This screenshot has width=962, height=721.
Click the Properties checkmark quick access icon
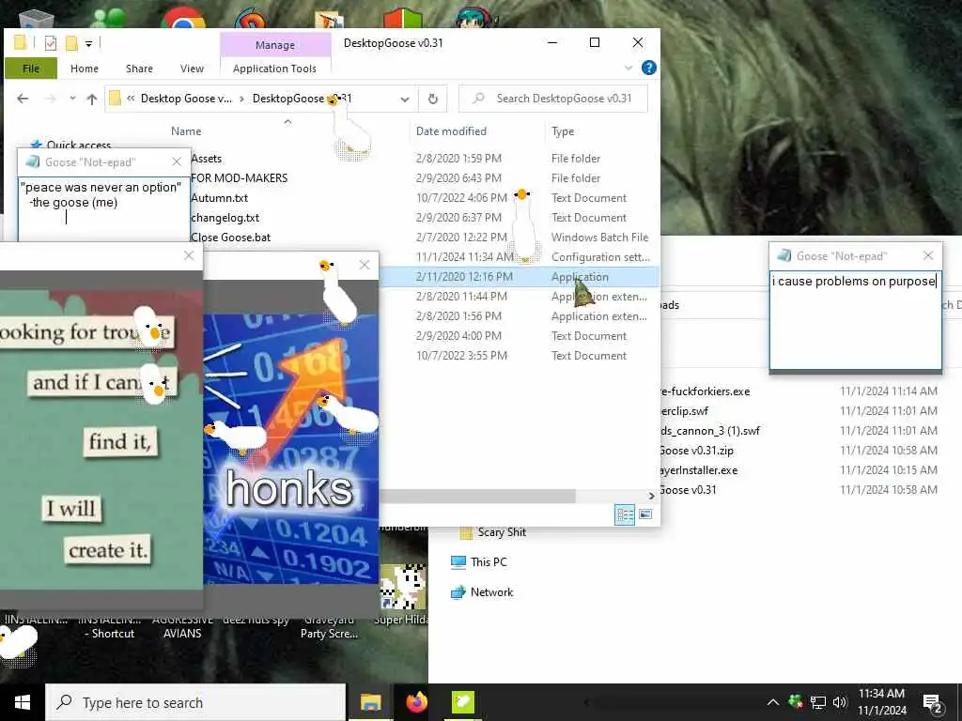51,43
